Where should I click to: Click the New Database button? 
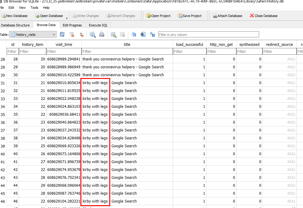tap(14, 16)
